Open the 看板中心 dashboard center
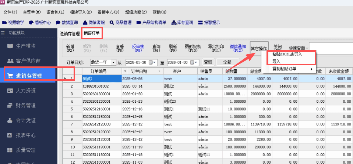Viewport: 353px width, 164px height. 40,22
